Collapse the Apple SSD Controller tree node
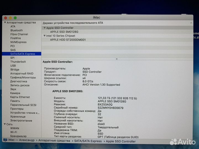199x149 pixels. coord(44,28)
